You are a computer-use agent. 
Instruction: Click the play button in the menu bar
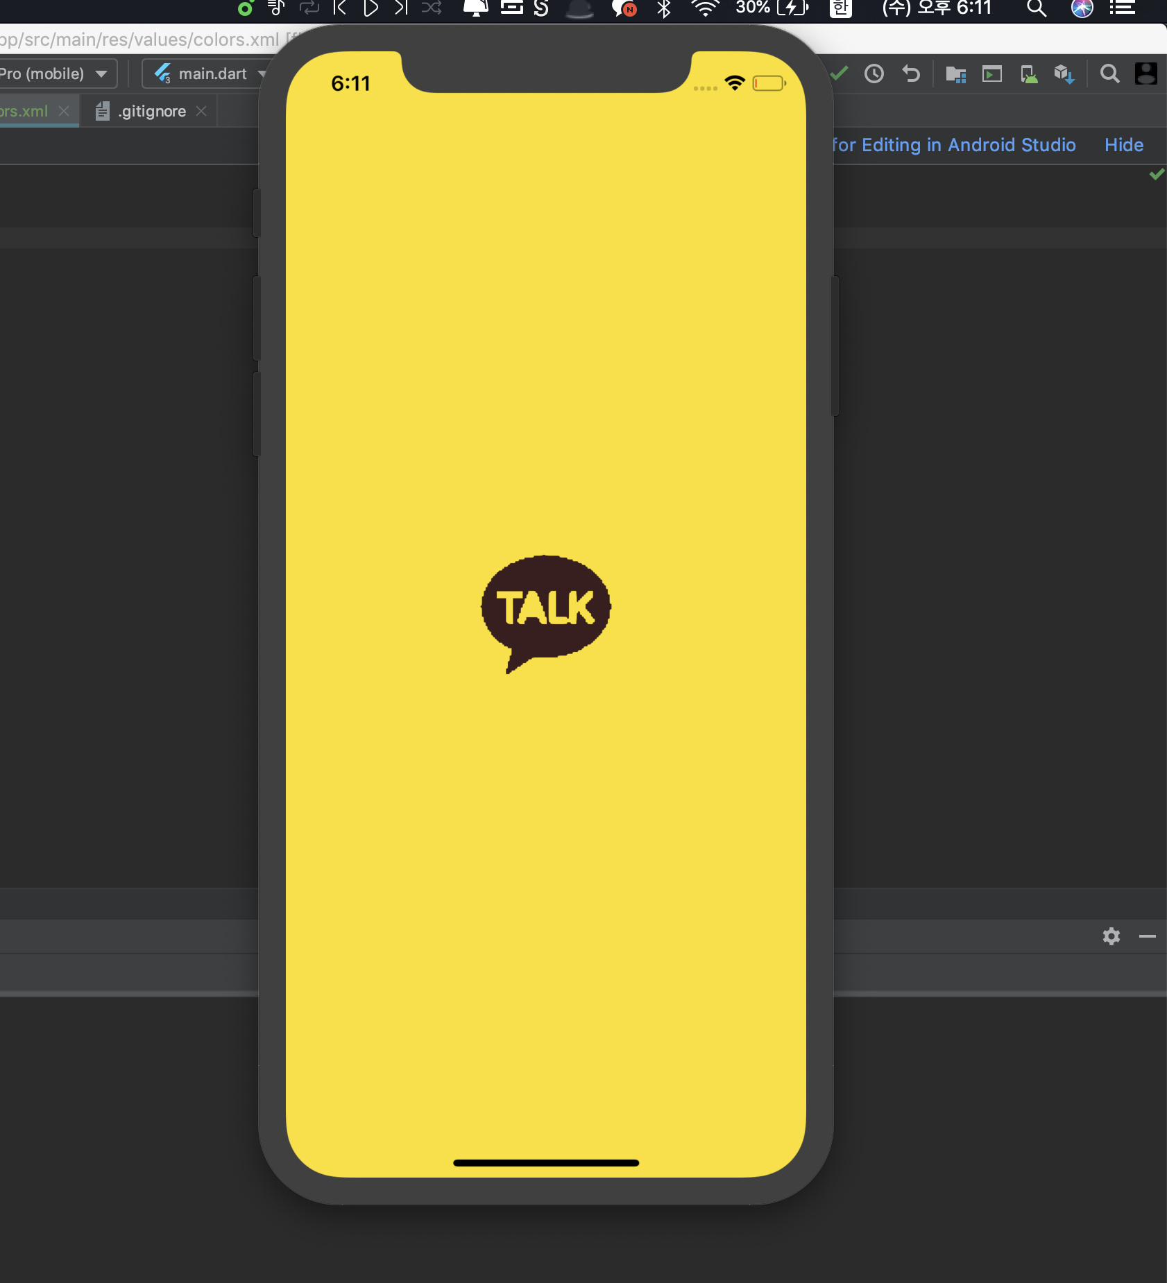(x=370, y=8)
